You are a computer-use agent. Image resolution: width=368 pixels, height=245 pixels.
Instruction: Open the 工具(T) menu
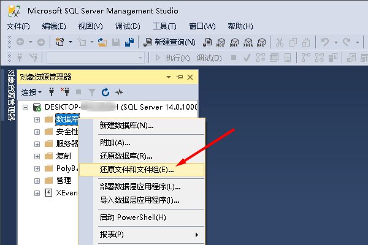pyautogui.click(x=164, y=26)
